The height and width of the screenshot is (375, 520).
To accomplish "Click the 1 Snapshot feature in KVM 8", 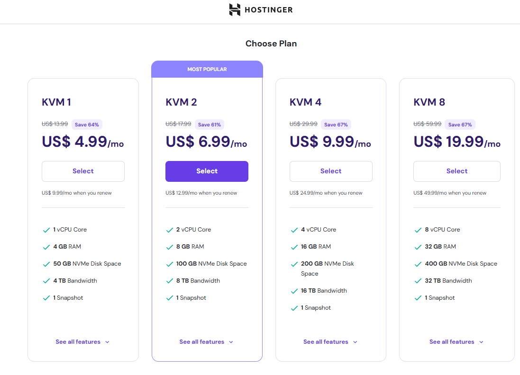I will pyautogui.click(x=440, y=298).
